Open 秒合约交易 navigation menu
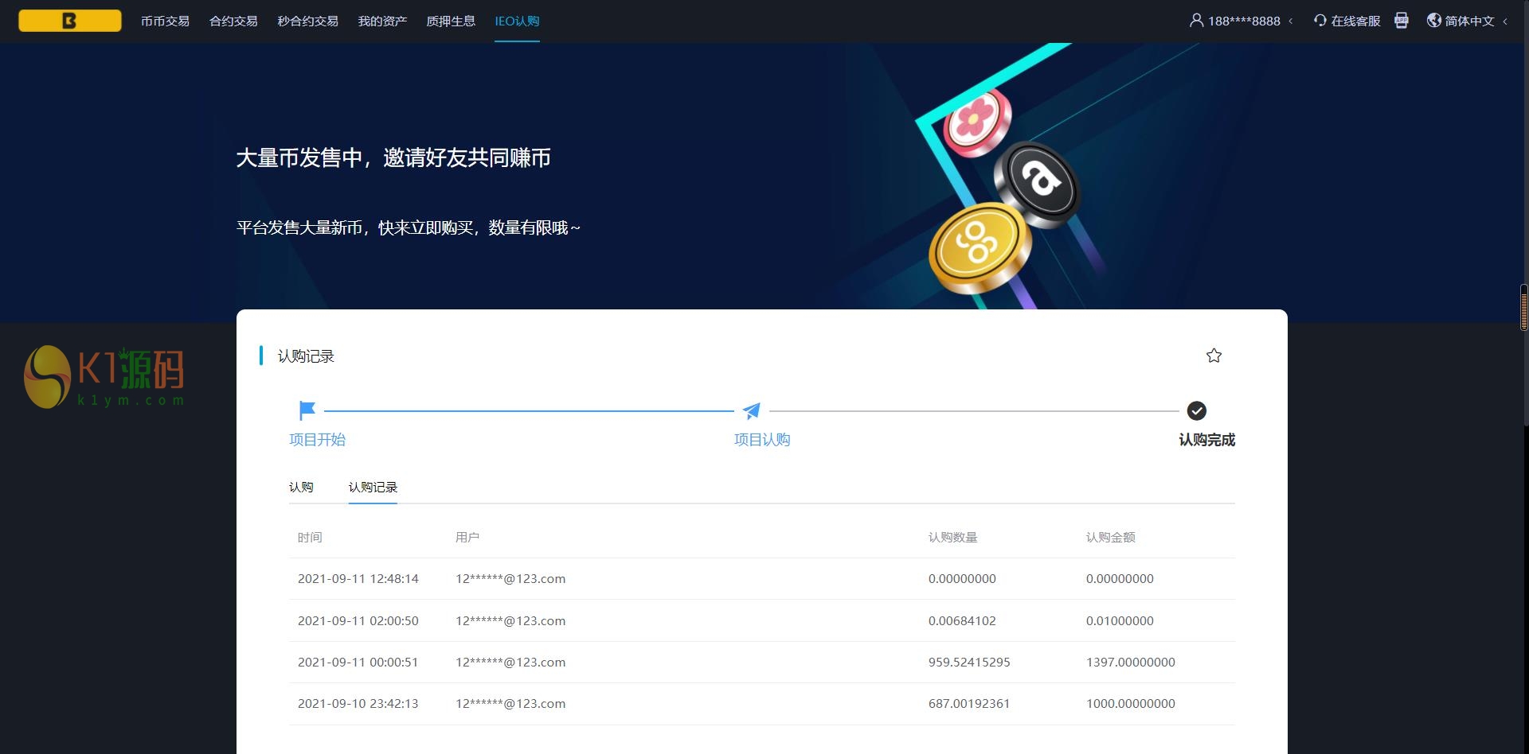This screenshot has width=1529, height=754. pyautogui.click(x=307, y=21)
